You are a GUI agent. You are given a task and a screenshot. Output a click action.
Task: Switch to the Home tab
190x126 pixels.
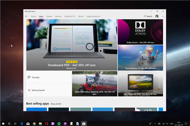point(33,16)
